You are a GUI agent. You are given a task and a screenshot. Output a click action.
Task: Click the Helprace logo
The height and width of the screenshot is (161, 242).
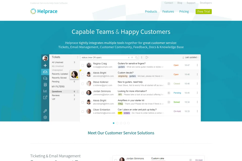click(x=44, y=11)
